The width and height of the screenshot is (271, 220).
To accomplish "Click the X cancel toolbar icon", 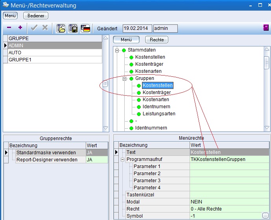I will [x=45, y=28].
